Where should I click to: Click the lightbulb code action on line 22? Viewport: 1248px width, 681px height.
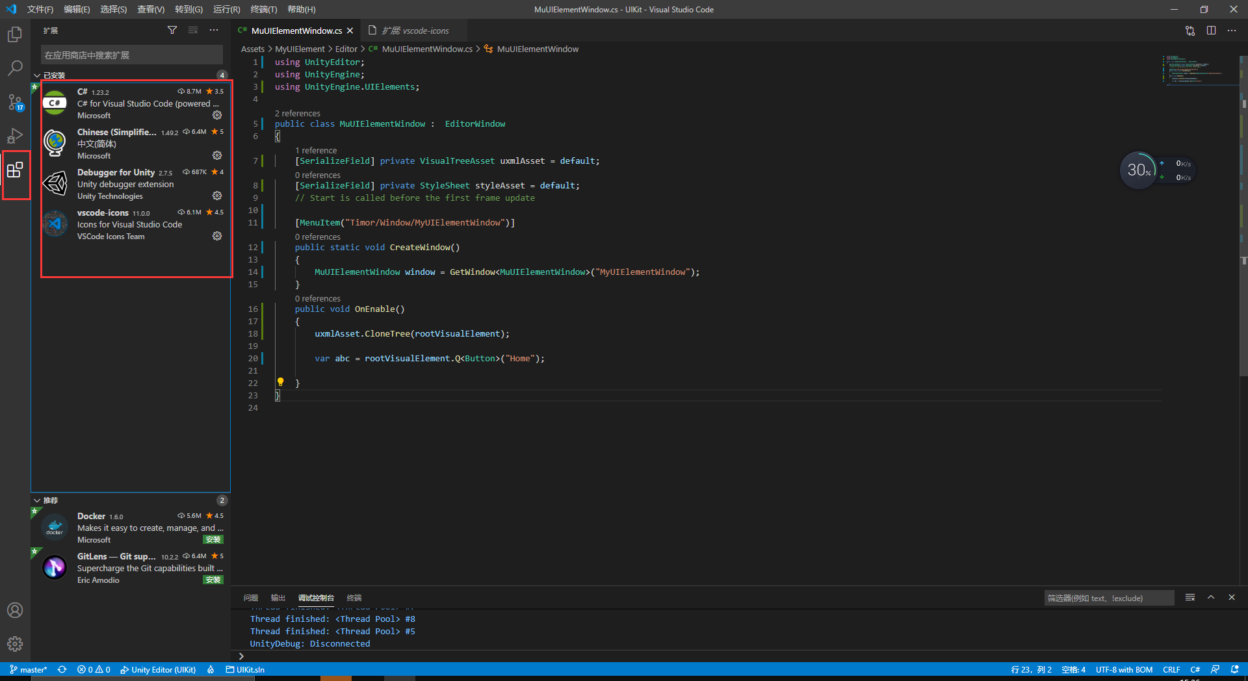pos(281,382)
